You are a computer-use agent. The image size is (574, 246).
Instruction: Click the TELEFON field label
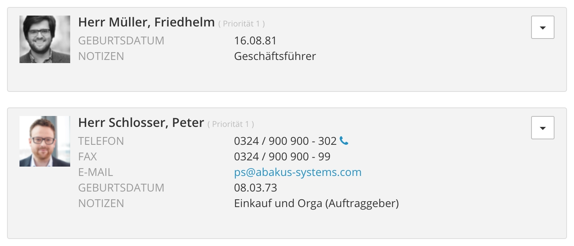(101, 141)
